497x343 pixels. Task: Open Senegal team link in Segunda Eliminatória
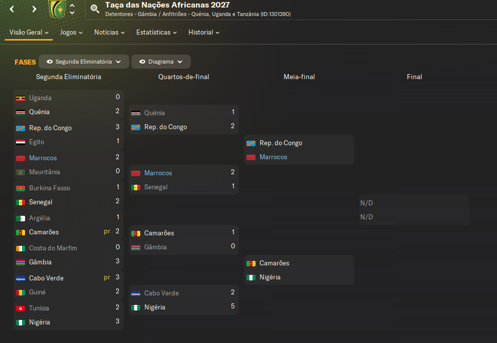point(41,202)
